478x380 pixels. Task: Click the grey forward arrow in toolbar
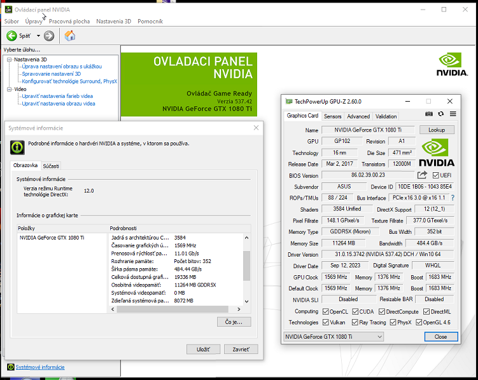[x=49, y=36]
